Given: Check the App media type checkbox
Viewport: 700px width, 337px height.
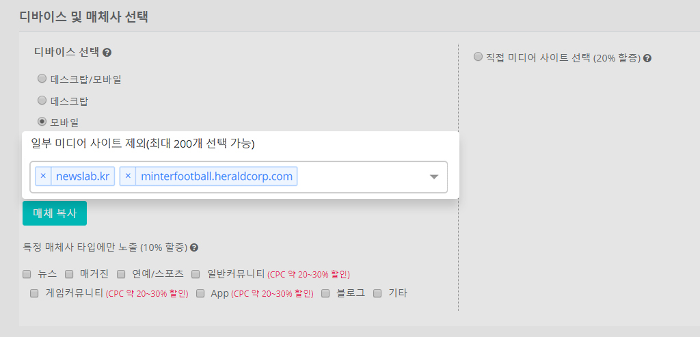Looking at the screenshot, I should [200, 293].
